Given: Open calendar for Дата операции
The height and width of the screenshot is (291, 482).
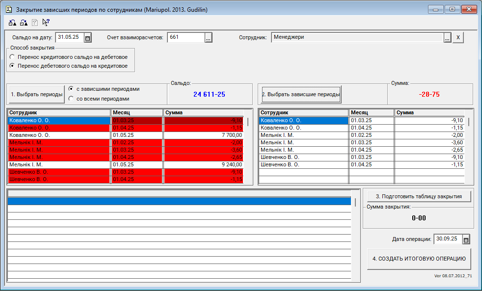Looking at the screenshot, I should pyautogui.click(x=466, y=239).
